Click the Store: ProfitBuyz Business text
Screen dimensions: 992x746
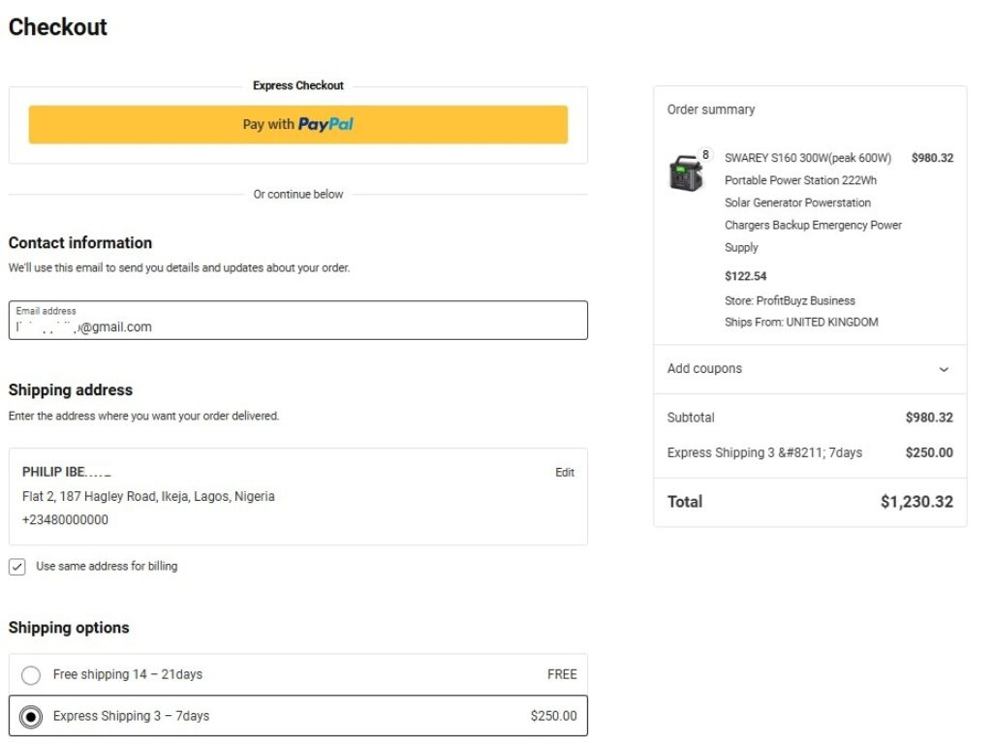790,300
